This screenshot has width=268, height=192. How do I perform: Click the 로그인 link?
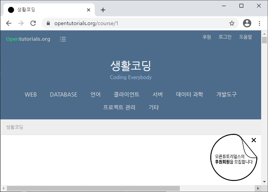tap(225, 37)
